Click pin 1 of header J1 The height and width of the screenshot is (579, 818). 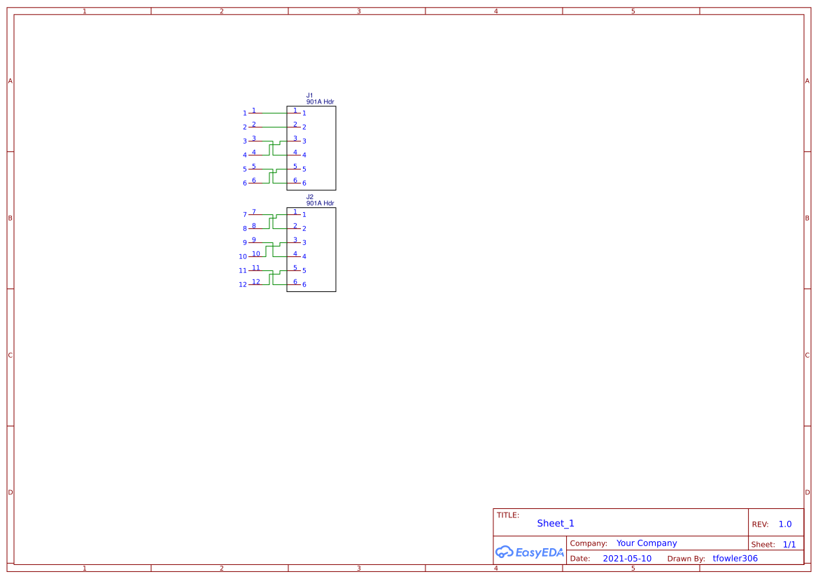[294, 112]
